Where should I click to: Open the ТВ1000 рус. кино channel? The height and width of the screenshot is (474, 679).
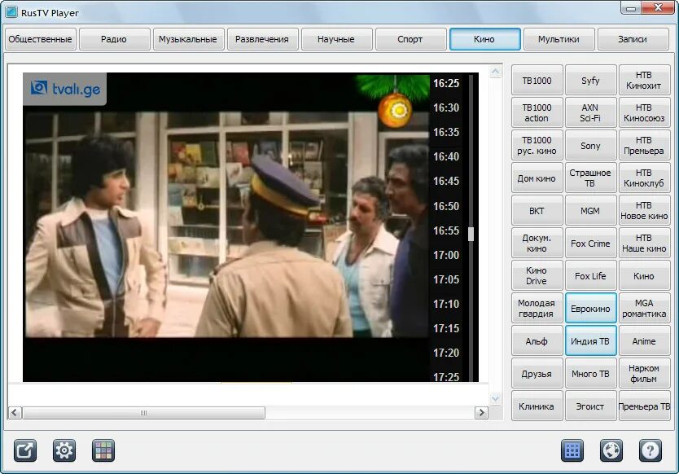click(x=537, y=146)
